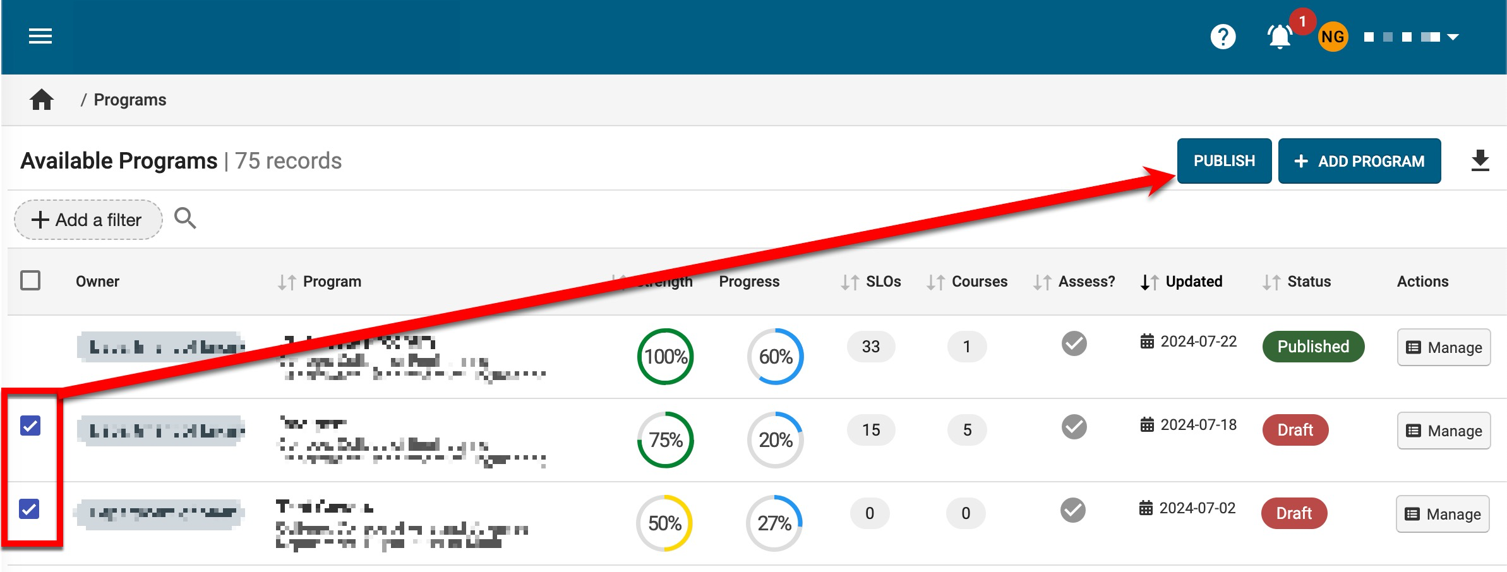Click the search magnifier icon
The image size is (1507, 572).
(x=185, y=218)
